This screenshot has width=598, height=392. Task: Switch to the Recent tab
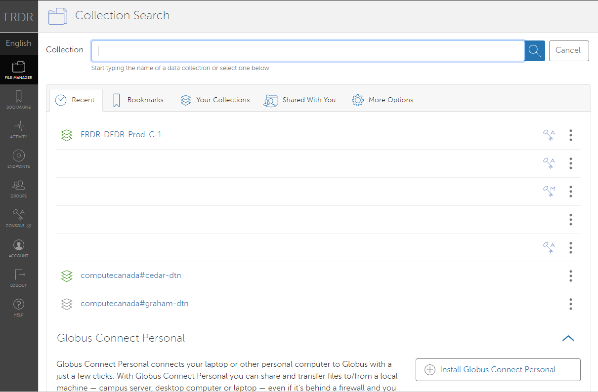tap(76, 100)
